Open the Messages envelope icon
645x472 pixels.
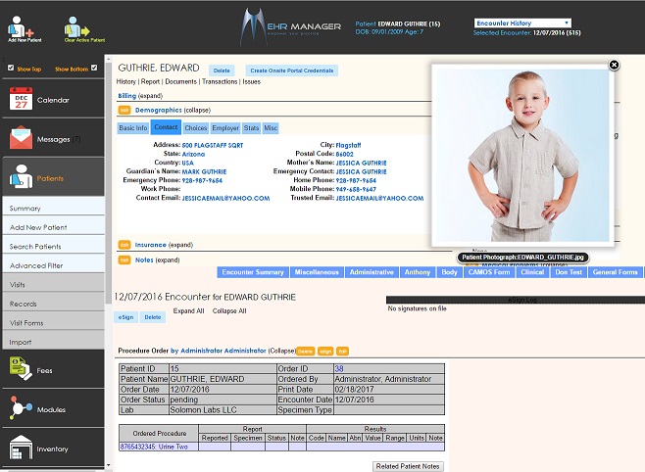22,139
